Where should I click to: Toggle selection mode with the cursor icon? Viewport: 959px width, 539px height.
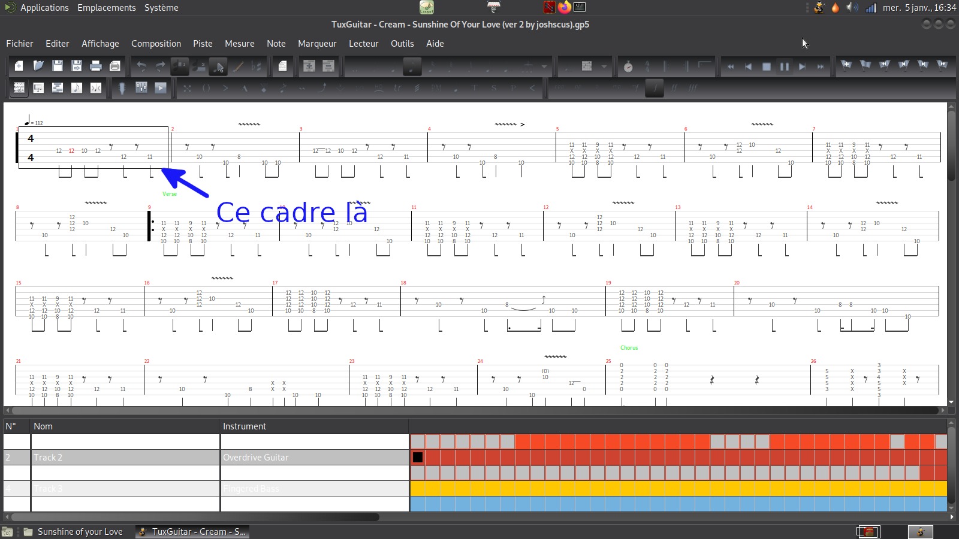[x=218, y=66]
